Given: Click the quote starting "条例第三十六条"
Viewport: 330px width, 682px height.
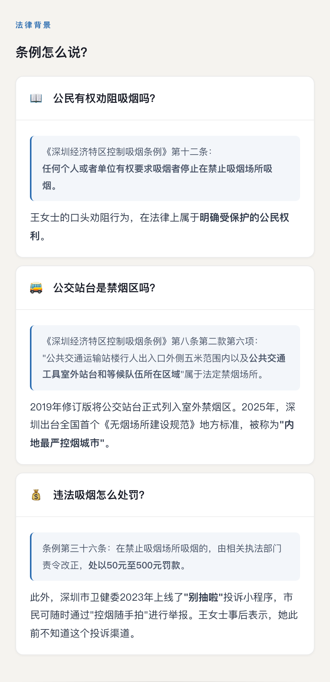Looking at the screenshot, I should [162, 549].
